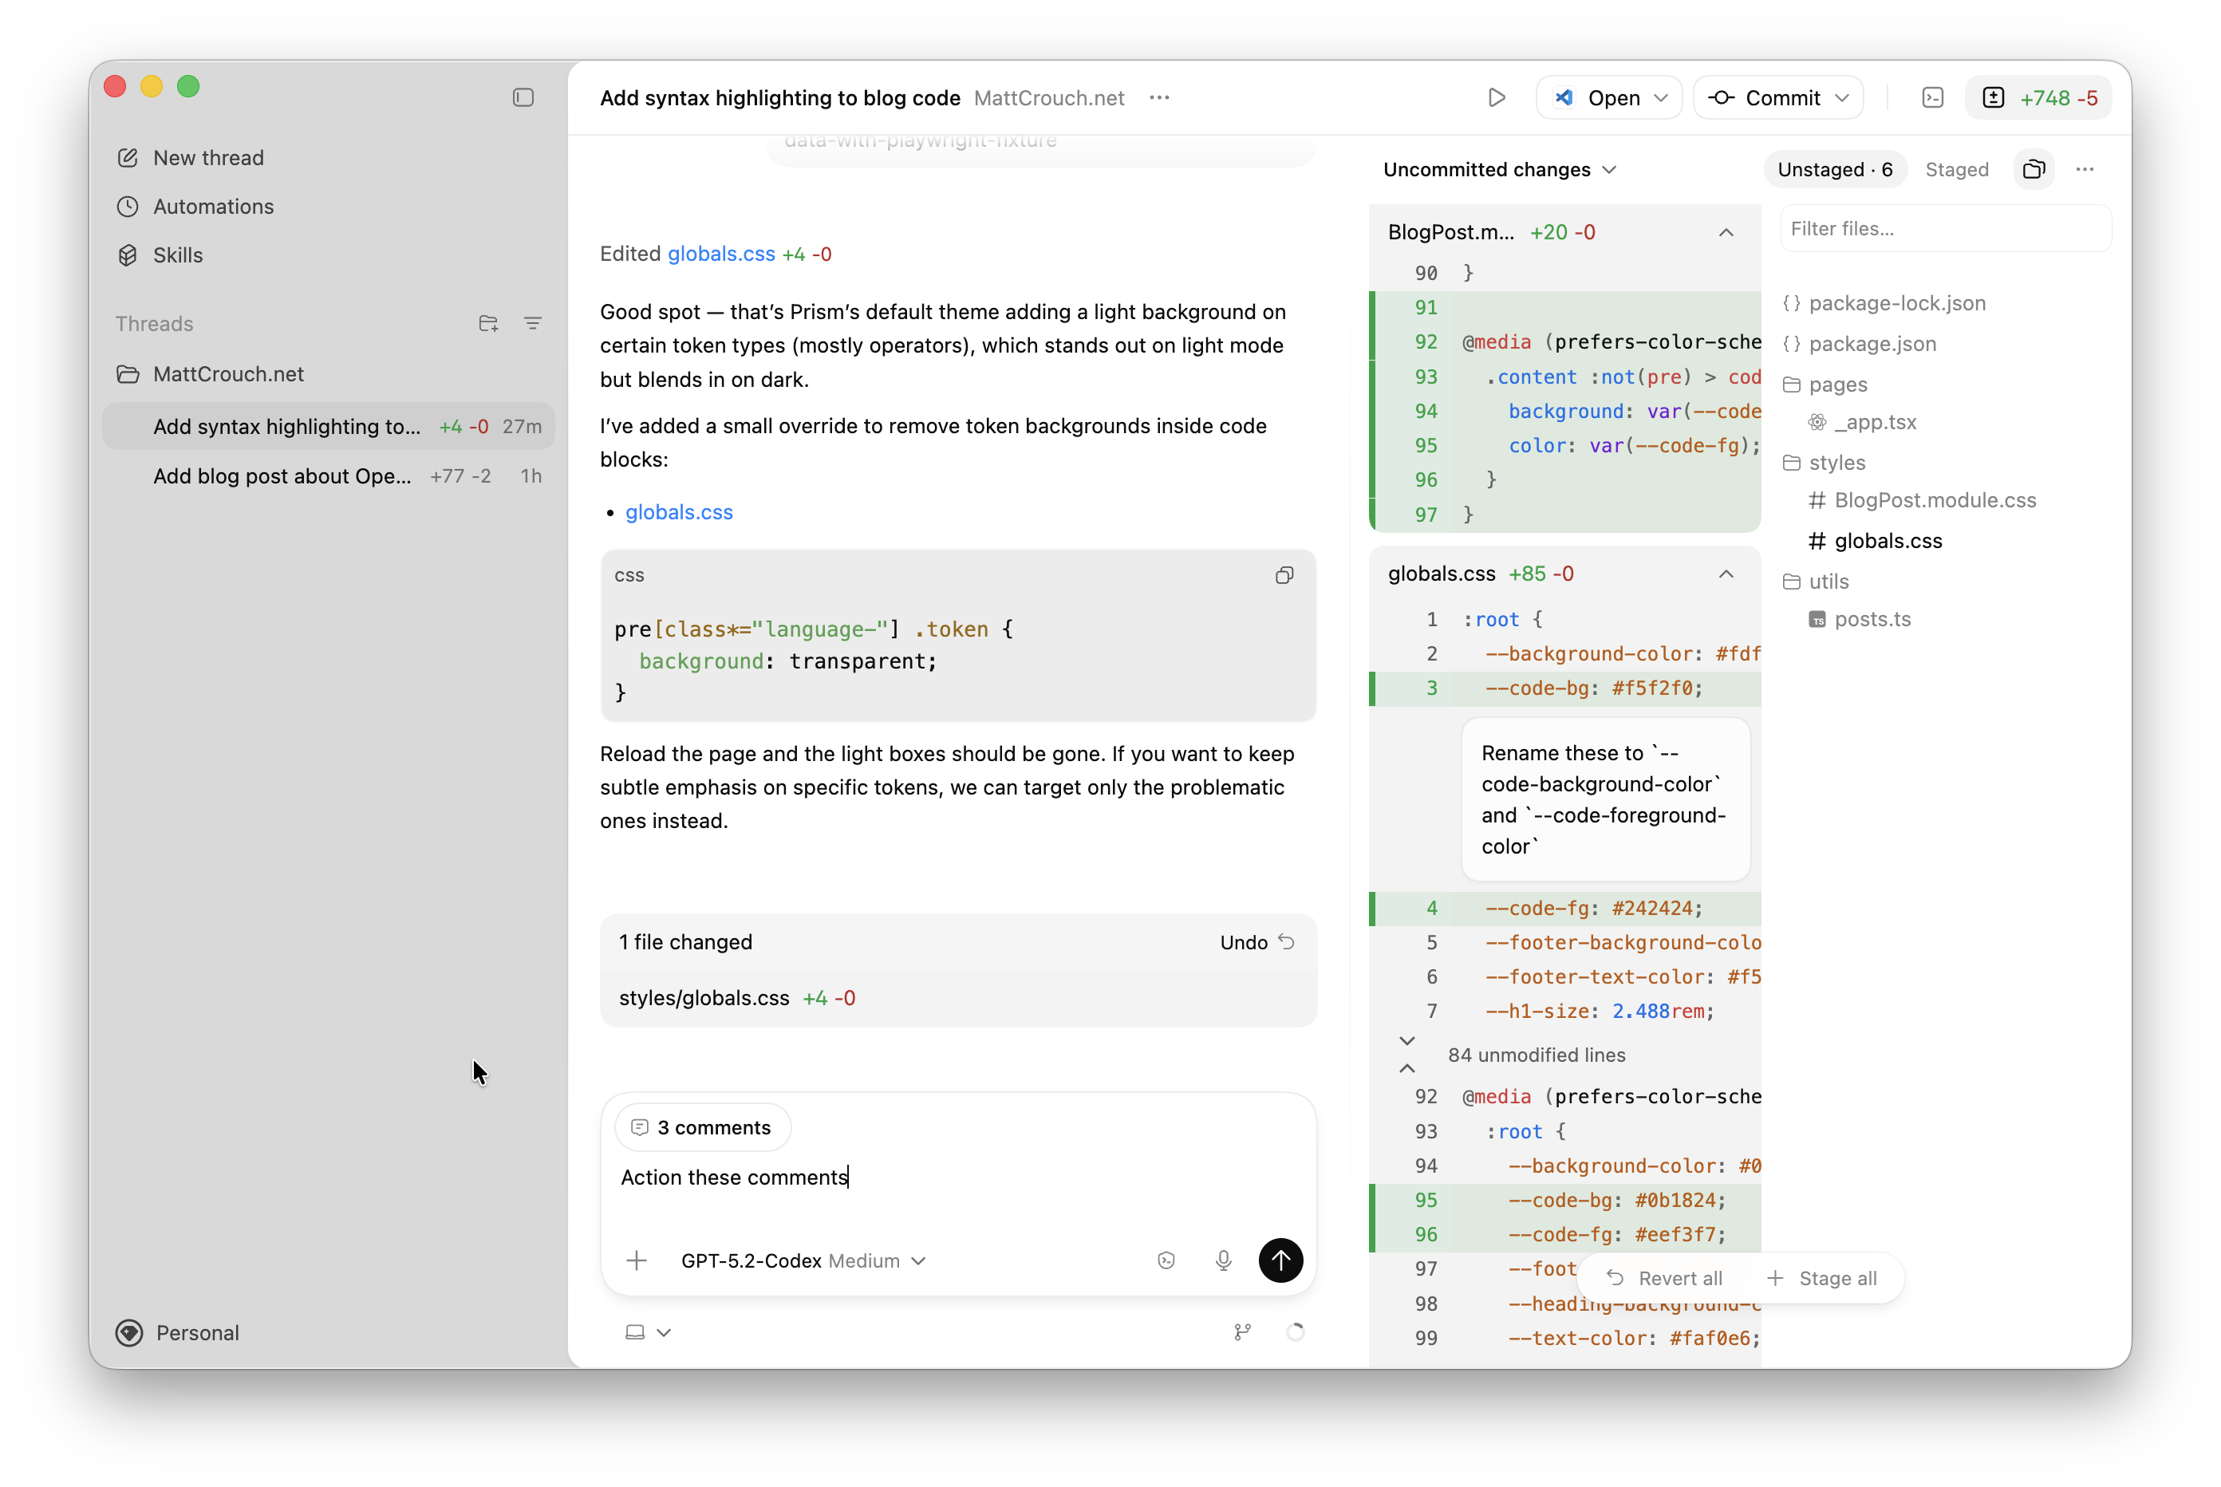Open the Threads filter icon

(x=533, y=323)
